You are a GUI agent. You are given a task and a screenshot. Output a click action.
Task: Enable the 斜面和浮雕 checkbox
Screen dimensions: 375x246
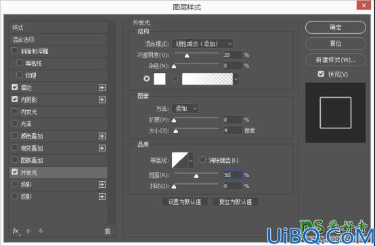[15, 51]
